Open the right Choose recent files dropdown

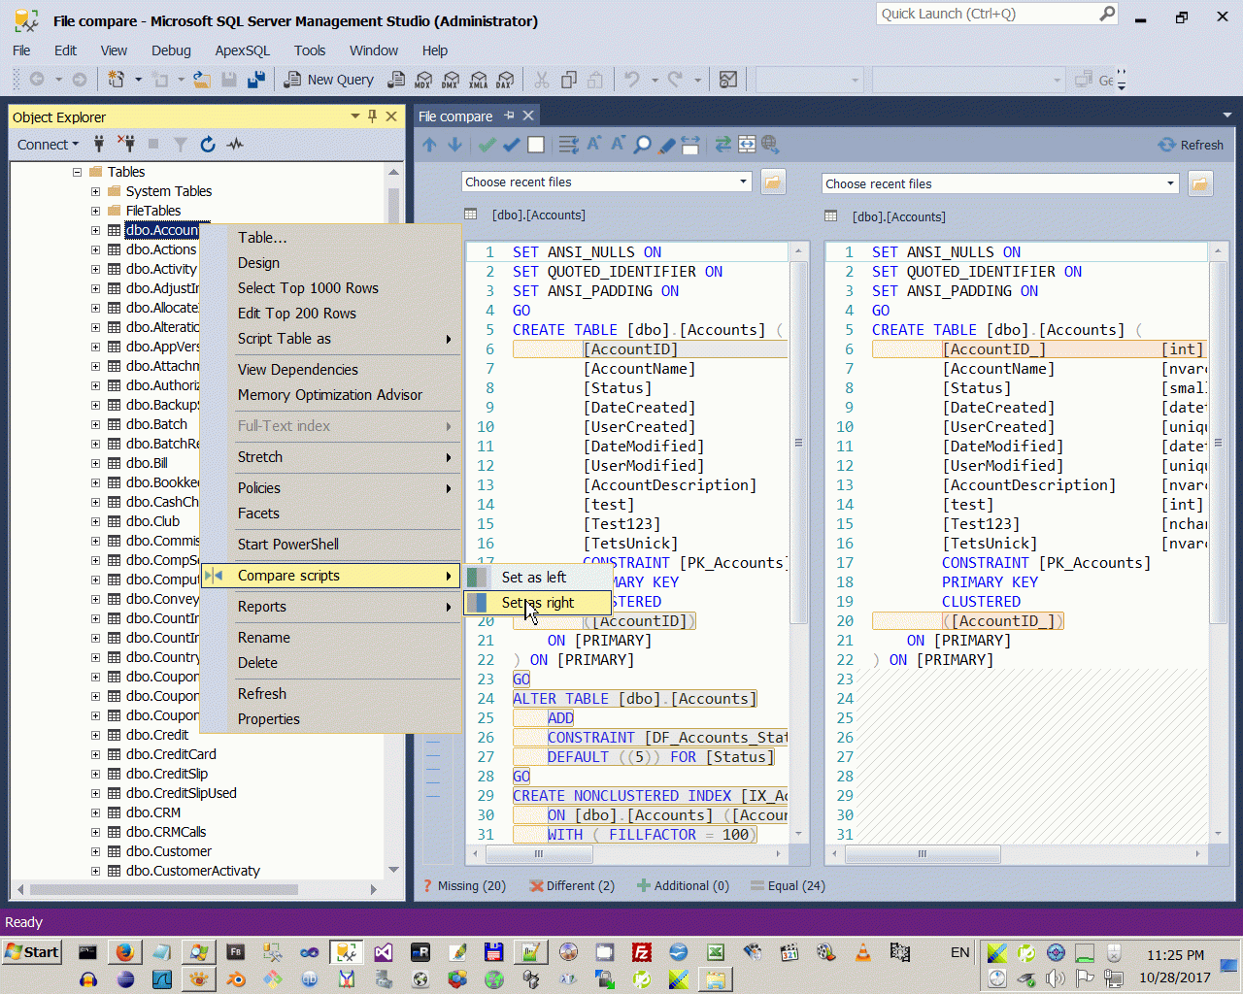point(1169,183)
